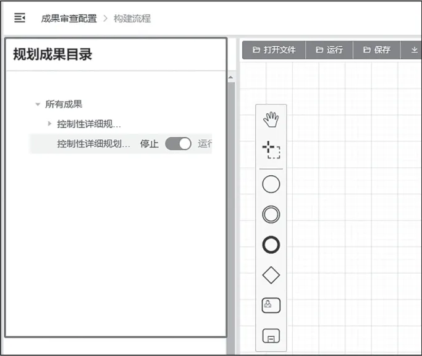
Task: Click the 构建流程 breadcrumb item
Action: tap(132, 19)
